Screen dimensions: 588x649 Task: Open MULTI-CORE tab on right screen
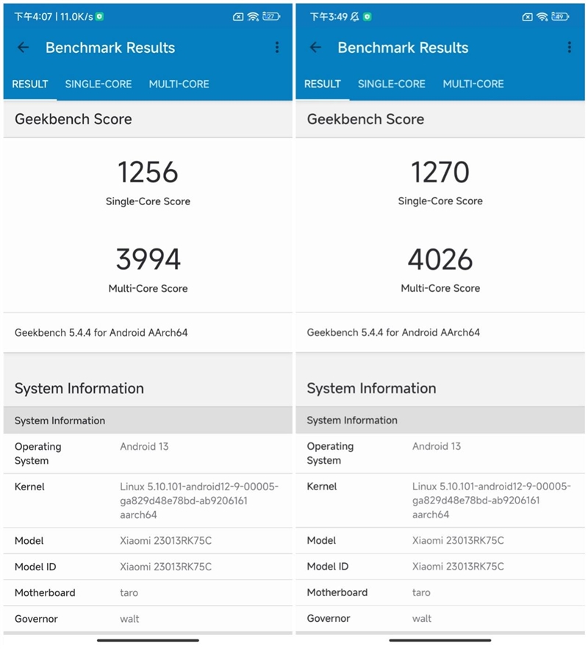[x=473, y=84]
